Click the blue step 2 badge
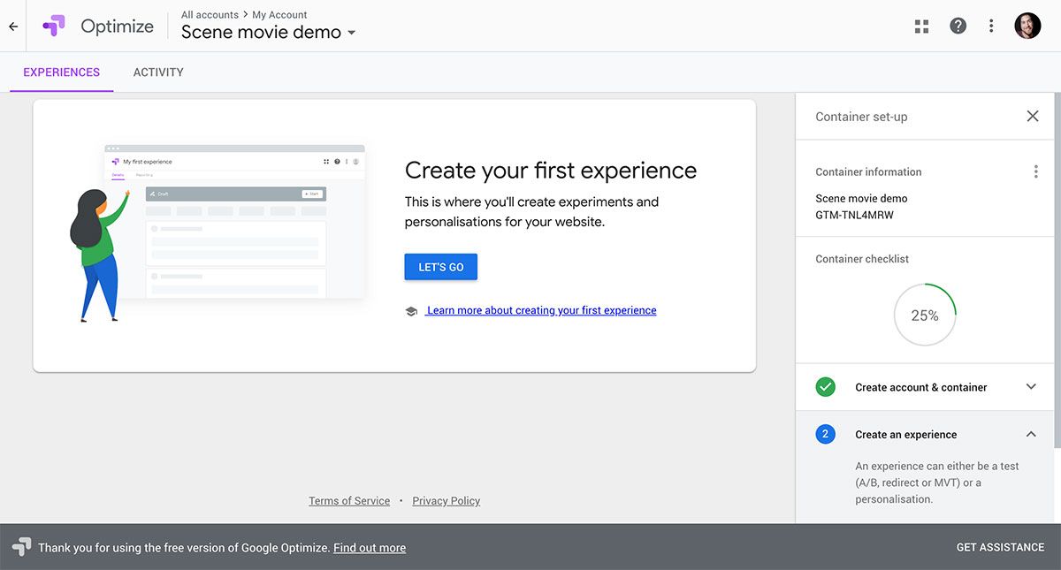This screenshot has height=570, width=1061. (825, 434)
